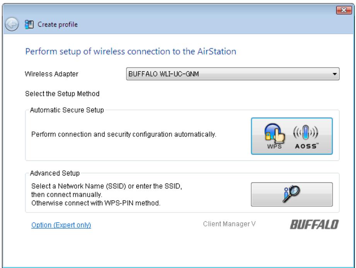356x268 pixels.
Task: Click the BUFFALO logo
Action: tap(314, 224)
